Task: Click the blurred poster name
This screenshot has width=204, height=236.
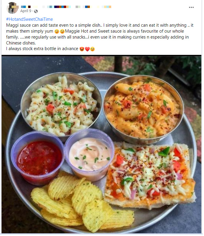Action: click(66, 7)
